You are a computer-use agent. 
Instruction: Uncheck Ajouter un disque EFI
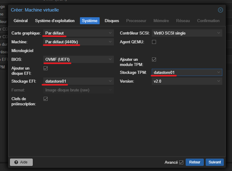click(45, 68)
